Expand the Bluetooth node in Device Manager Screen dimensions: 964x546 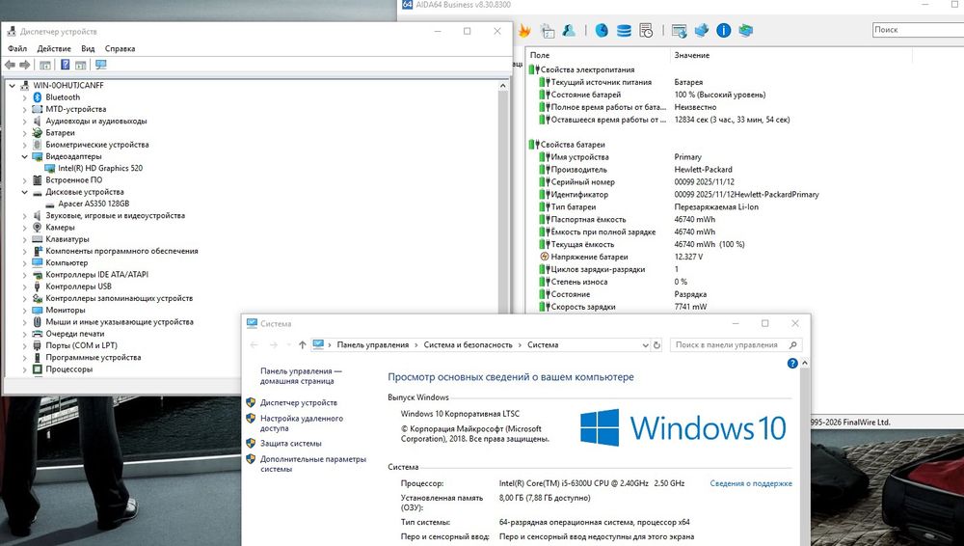[x=25, y=97]
